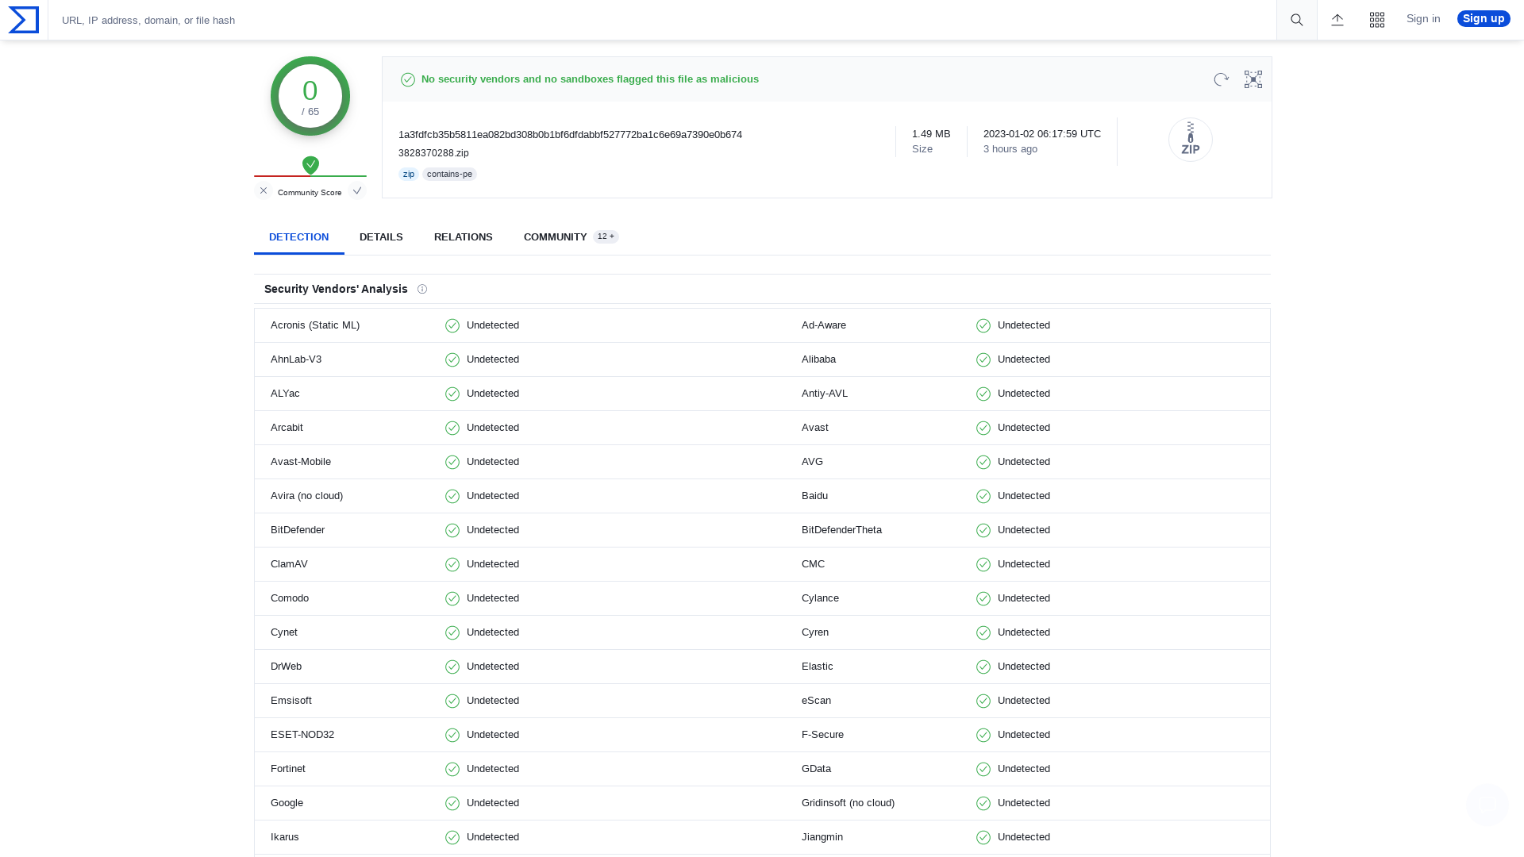Open the RELATIONS tab

pyautogui.click(x=464, y=237)
